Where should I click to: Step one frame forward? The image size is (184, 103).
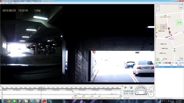click(127, 93)
